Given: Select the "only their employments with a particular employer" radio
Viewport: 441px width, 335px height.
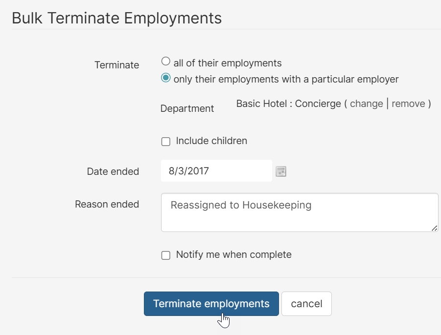Looking at the screenshot, I should point(166,78).
